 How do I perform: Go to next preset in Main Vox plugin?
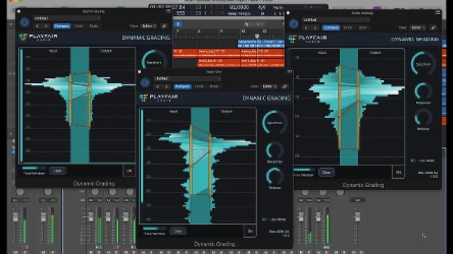tap(166, 87)
